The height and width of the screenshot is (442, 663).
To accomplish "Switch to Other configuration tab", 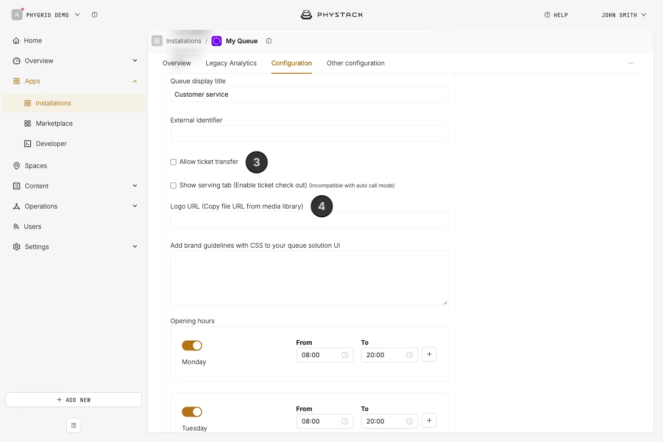I will (x=355, y=63).
